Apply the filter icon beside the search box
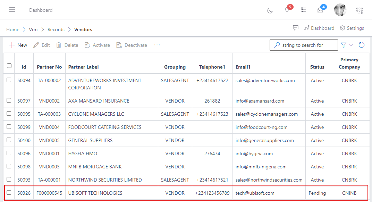Image resolution: width=372 pixels, height=202 pixels. 343,45
